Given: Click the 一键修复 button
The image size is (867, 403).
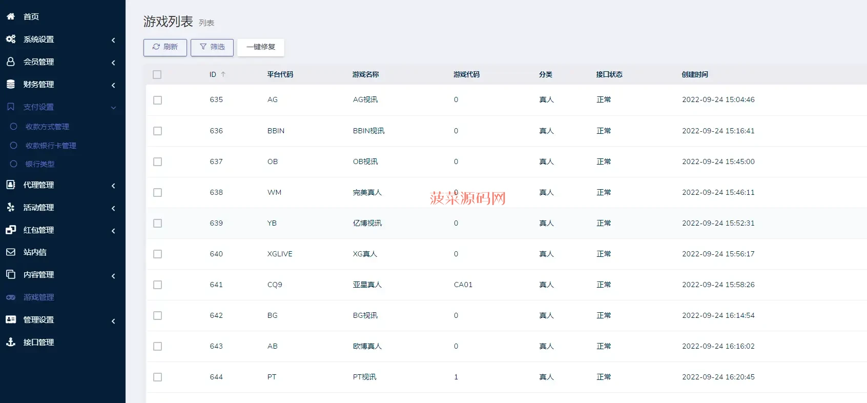Looking at the screenshot, I should coord(261,47).
